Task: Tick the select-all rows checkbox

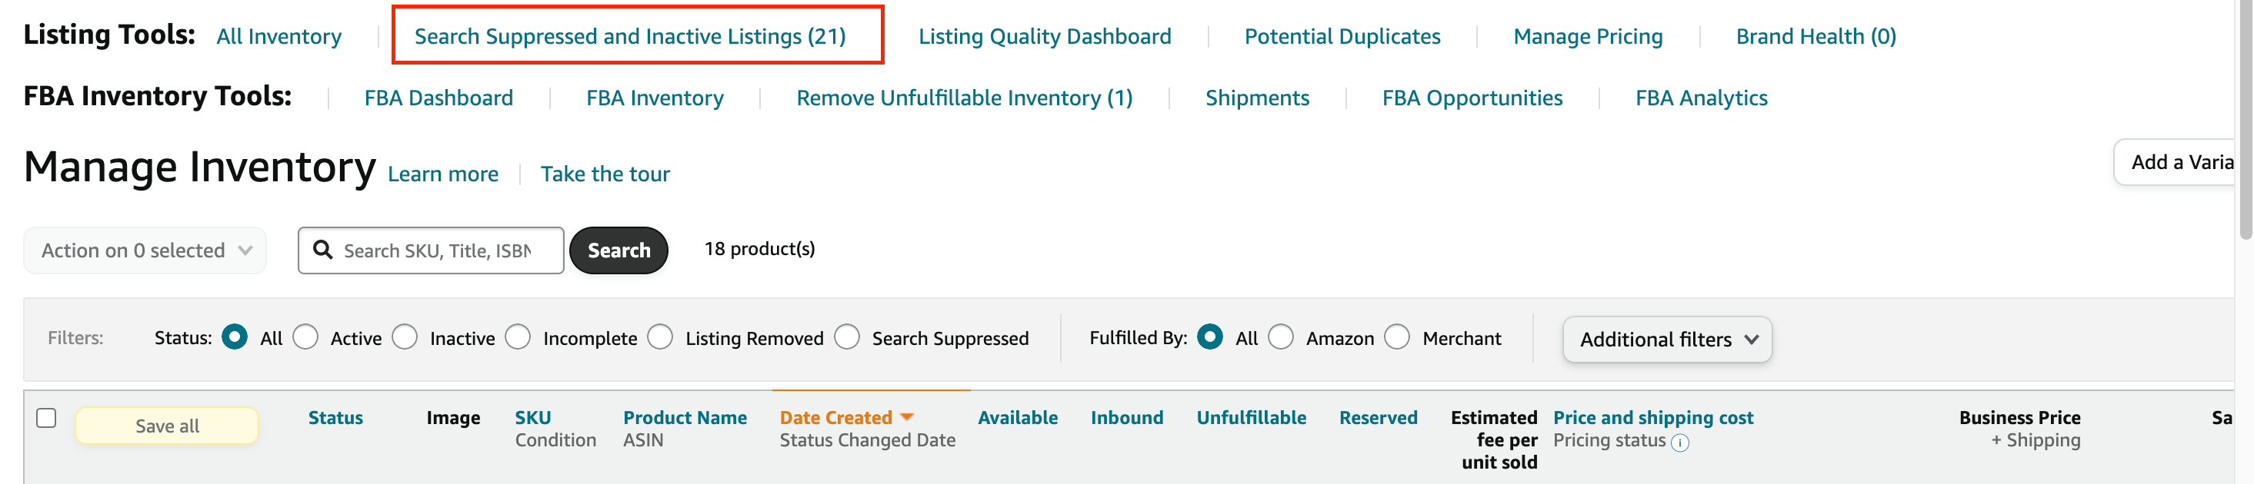Action: 46,419
